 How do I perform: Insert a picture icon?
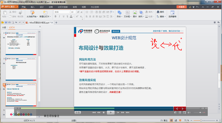(x=135, y=13)
